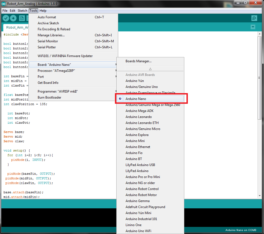The image size is (264, 234).
Task: Click the Arduino logo in title bar
Action: (3, 4)
